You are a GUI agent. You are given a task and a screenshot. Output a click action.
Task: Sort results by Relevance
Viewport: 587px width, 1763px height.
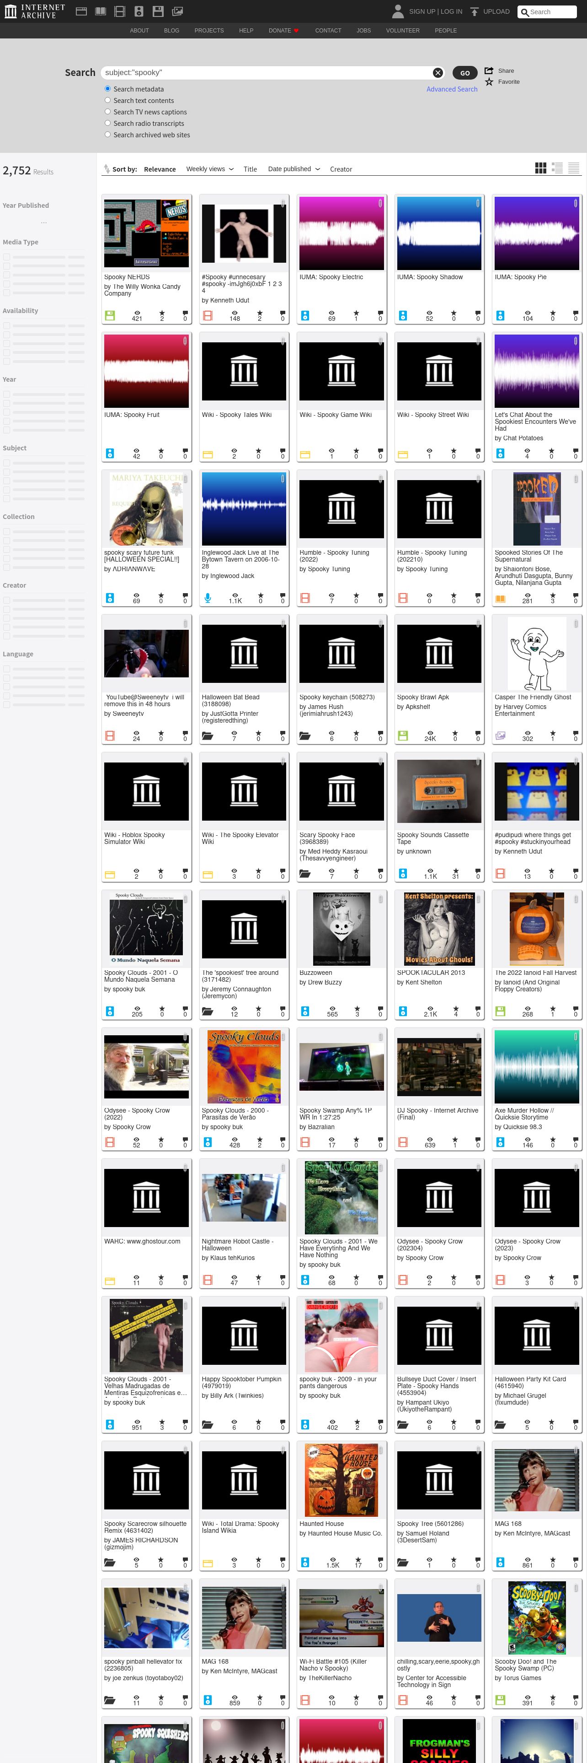[160, 169]
